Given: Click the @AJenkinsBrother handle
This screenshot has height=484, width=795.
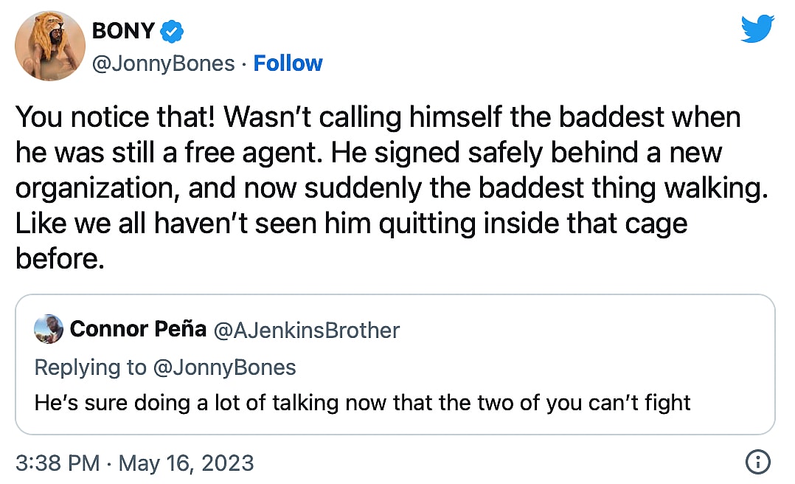Looking at the screenshot, I should click(x=306, y=330).
